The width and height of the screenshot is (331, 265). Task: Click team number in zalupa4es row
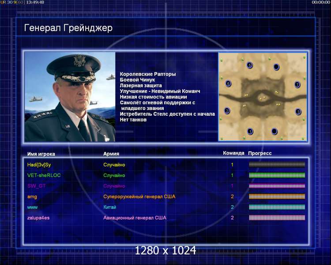(x=232, y=218)
